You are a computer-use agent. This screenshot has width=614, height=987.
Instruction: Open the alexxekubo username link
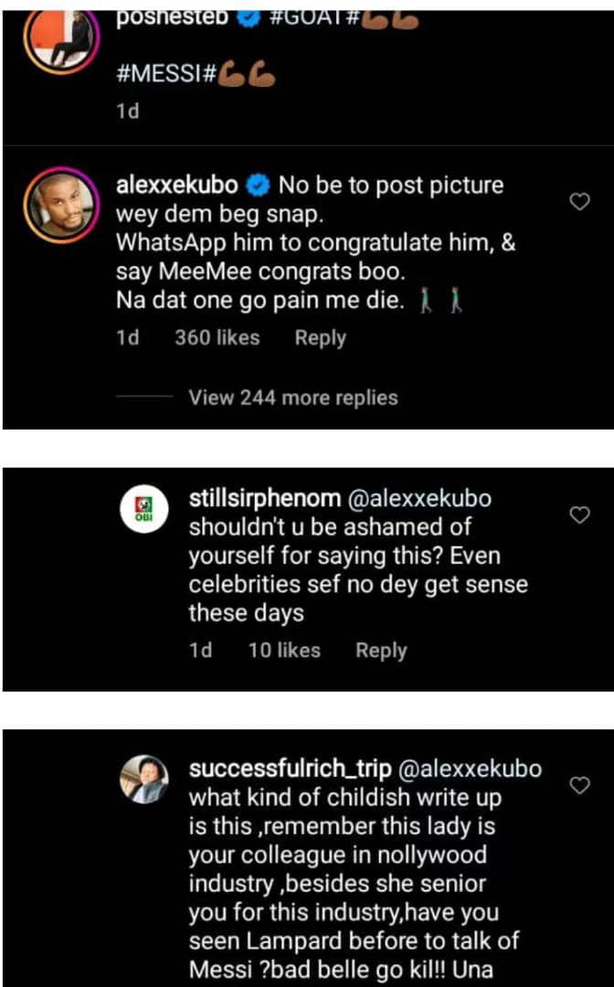[177, 185]
